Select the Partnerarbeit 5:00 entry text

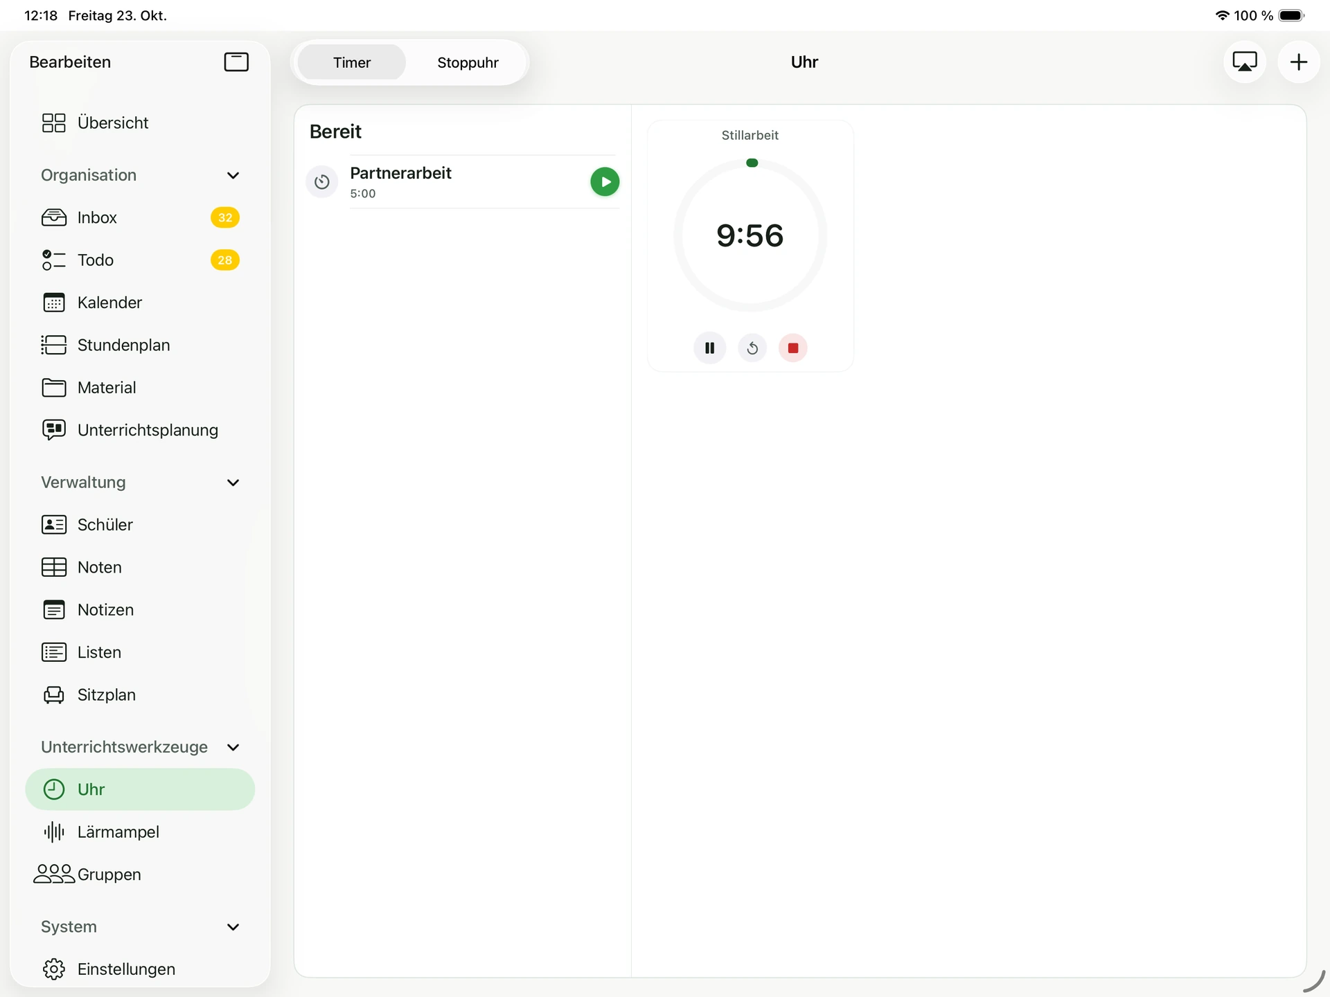click(400, 182)
